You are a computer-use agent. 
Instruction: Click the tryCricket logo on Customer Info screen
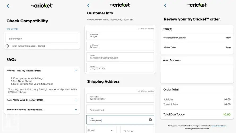120,5
